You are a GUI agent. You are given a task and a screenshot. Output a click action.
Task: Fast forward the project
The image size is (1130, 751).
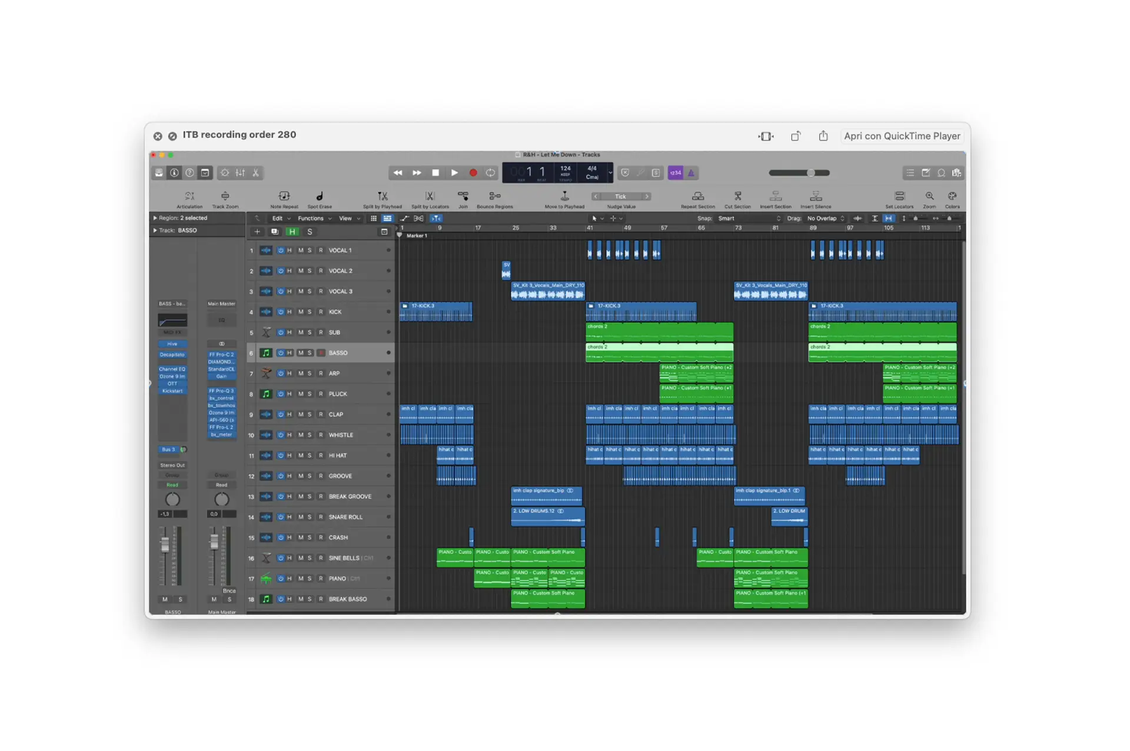[x=417, y=173]
